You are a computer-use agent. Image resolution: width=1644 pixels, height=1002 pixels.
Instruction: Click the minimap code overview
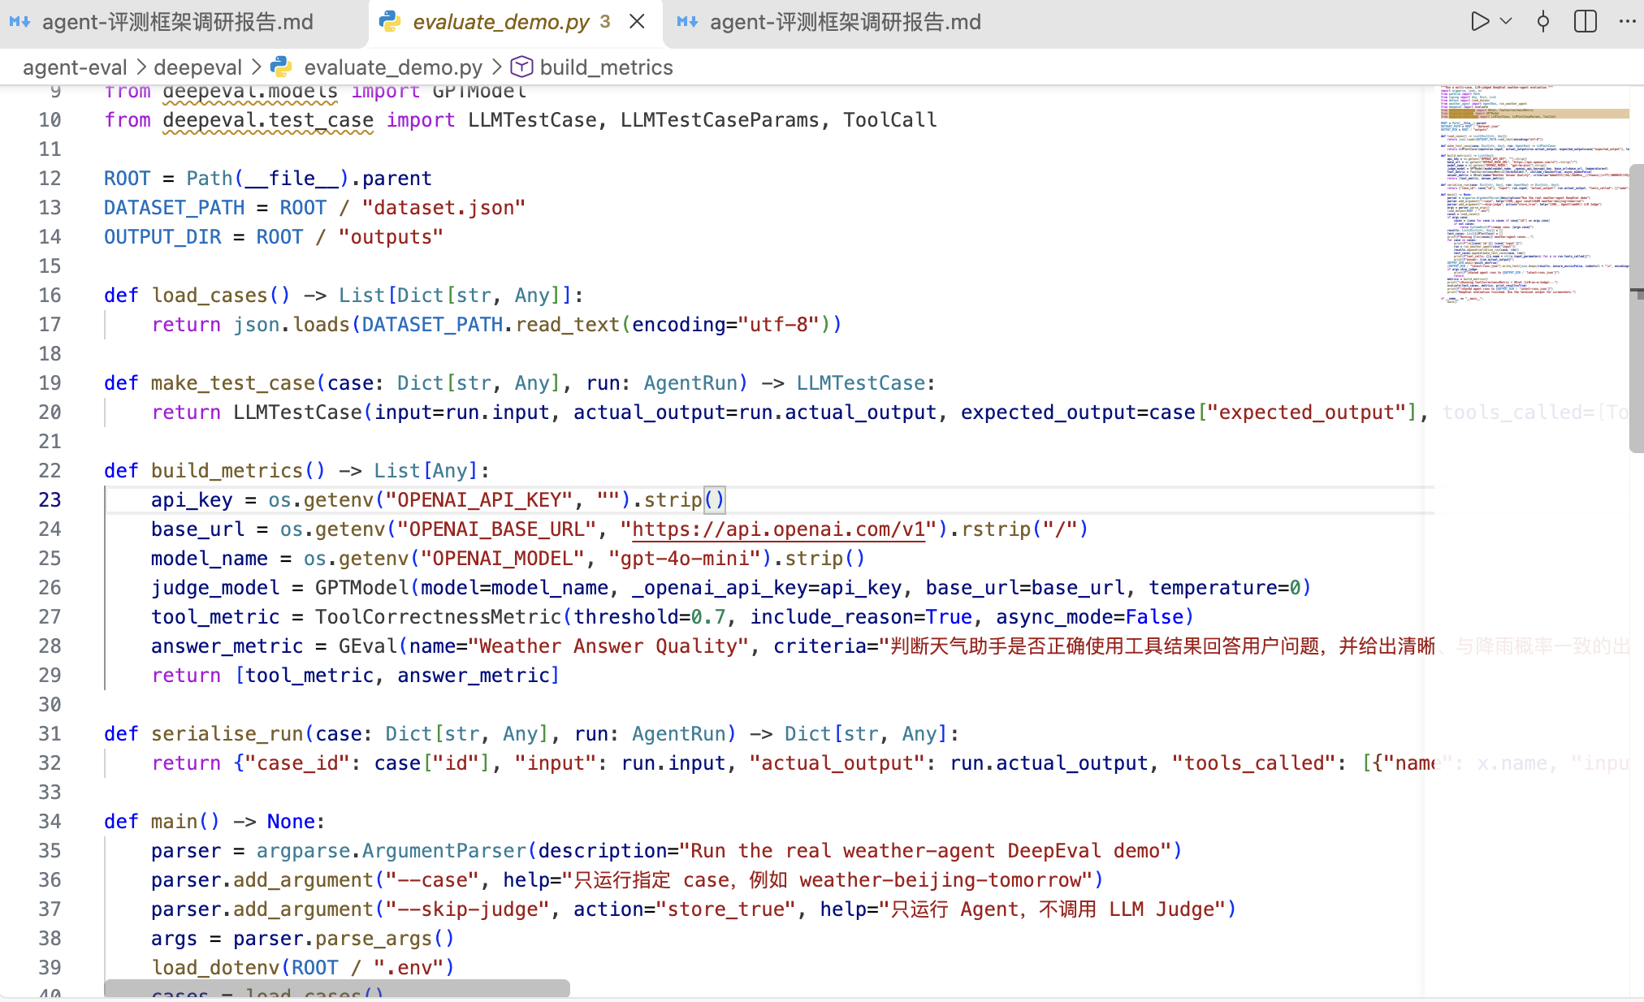[1535, 195]
